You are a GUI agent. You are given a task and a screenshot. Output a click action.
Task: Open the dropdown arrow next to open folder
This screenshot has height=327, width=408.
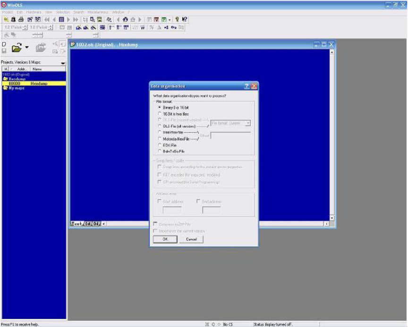(x=27, y=48)
